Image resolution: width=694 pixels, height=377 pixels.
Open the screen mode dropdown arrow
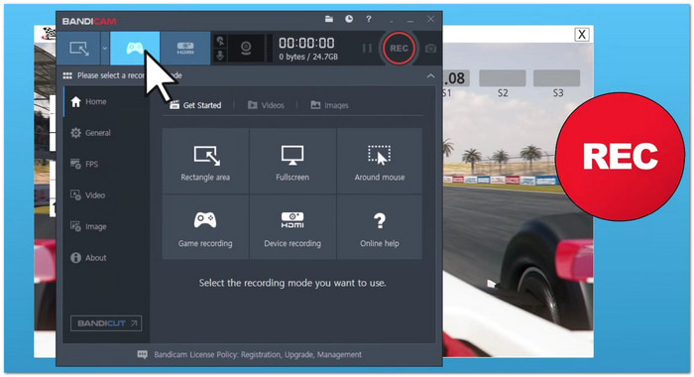105,49
